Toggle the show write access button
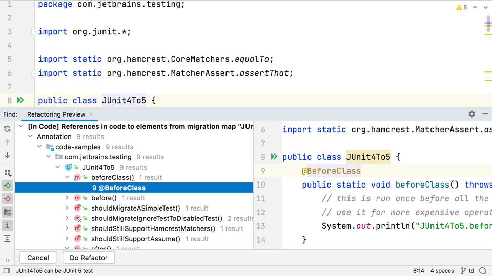Image resolution: width=492 pixels, height=276 pixels. [7, 199]
